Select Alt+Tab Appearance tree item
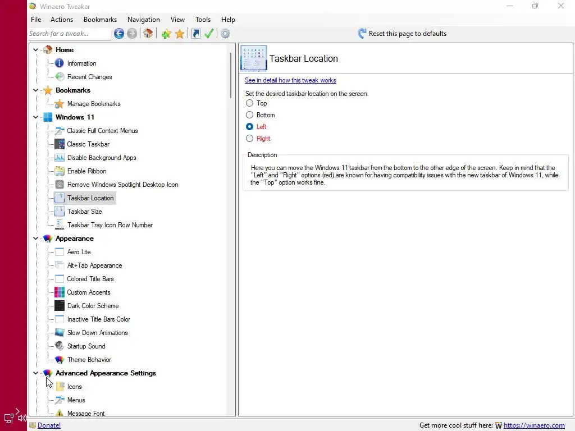 pos(94,265)
